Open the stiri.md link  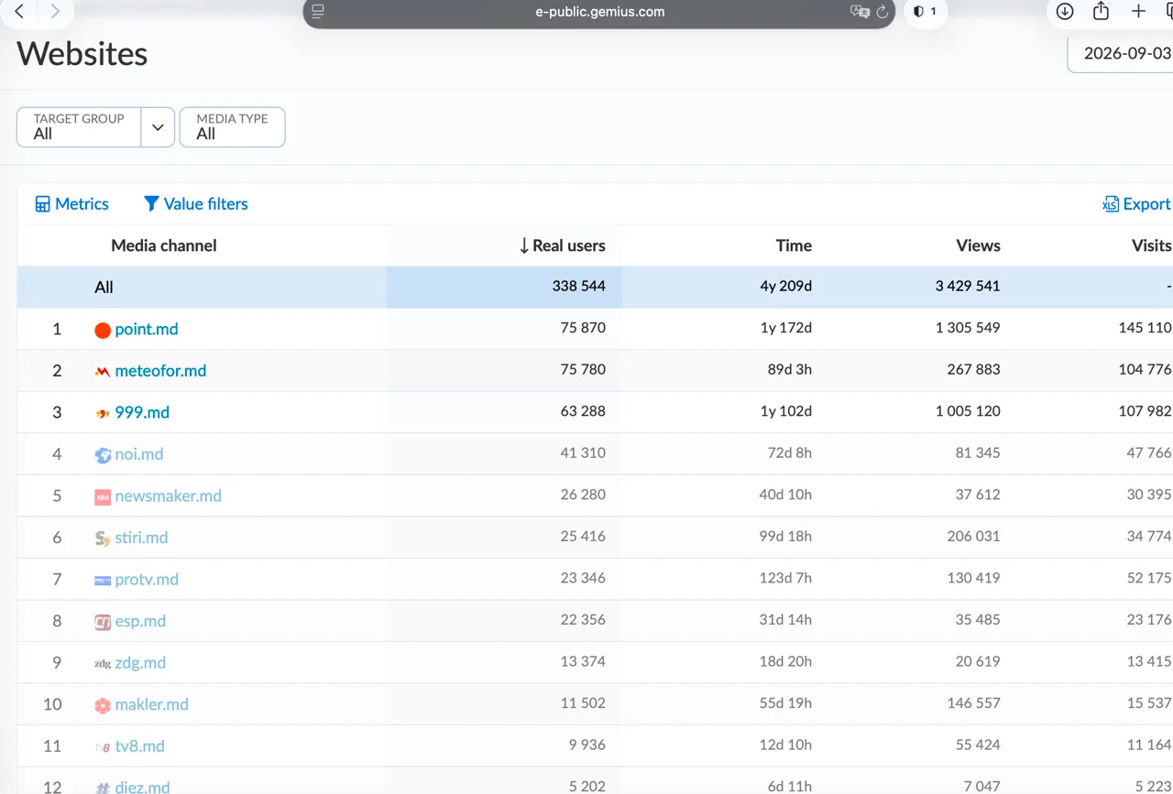click(141, 538)
